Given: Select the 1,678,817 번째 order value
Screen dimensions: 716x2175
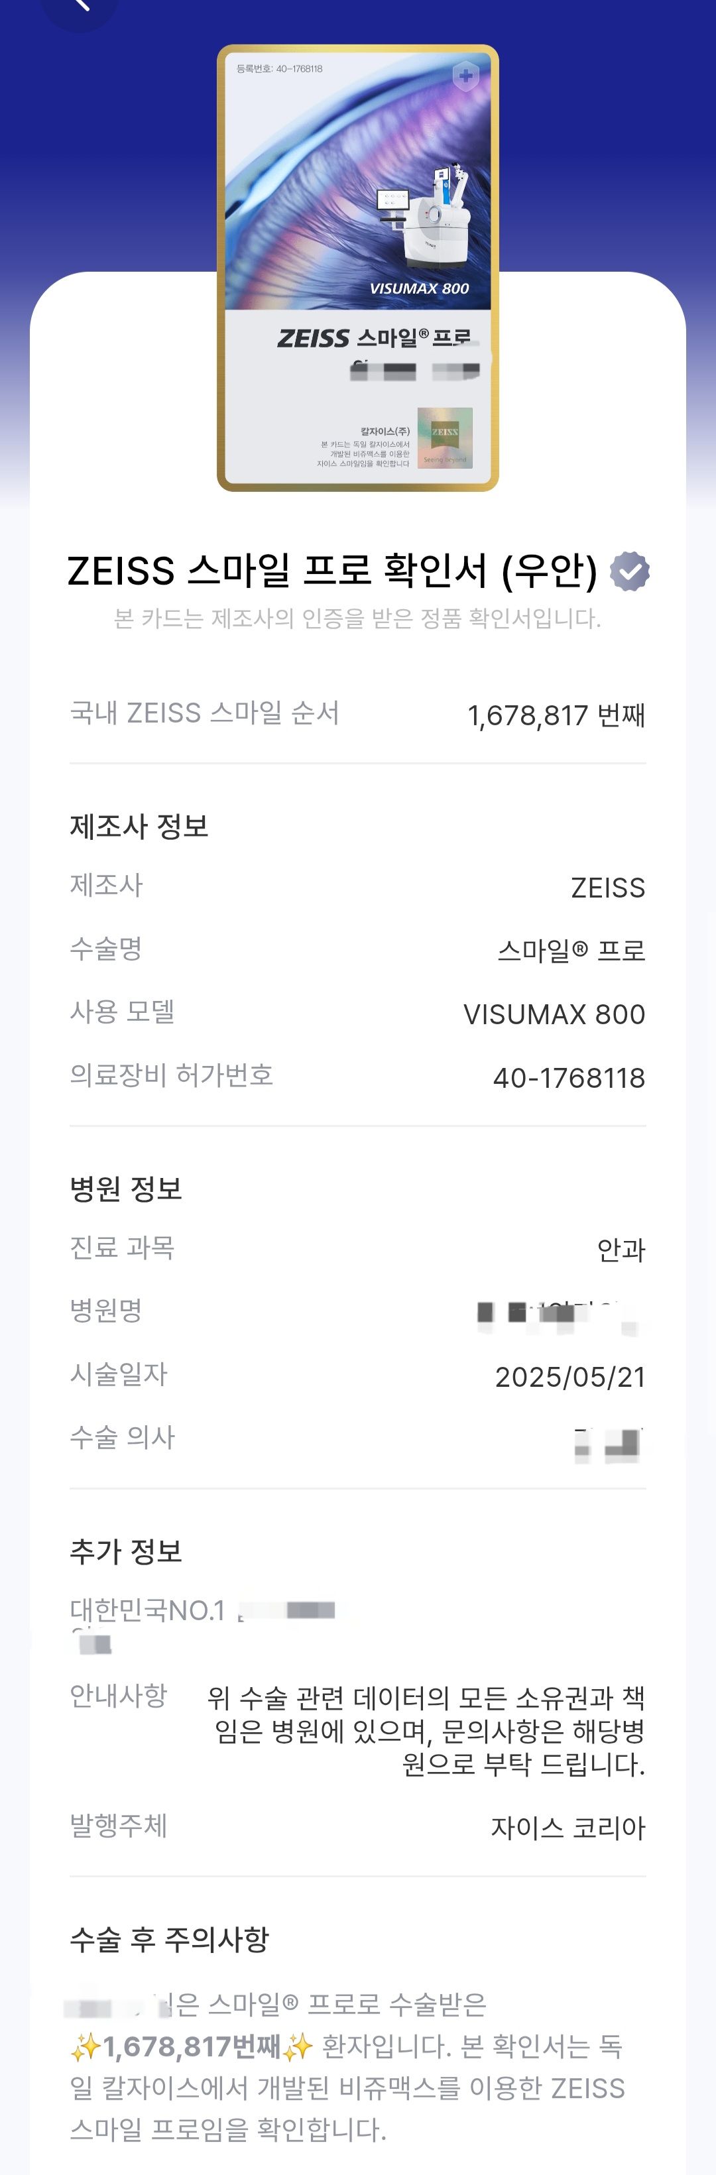Looking at the screenshot, I should 556,715.
